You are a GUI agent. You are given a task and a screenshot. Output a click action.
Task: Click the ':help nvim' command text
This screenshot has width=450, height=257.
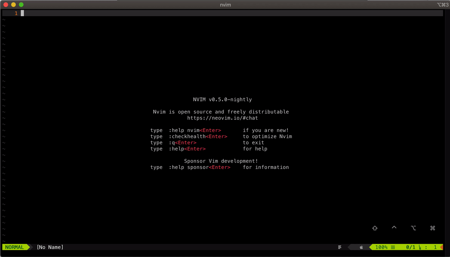[184, 130]
